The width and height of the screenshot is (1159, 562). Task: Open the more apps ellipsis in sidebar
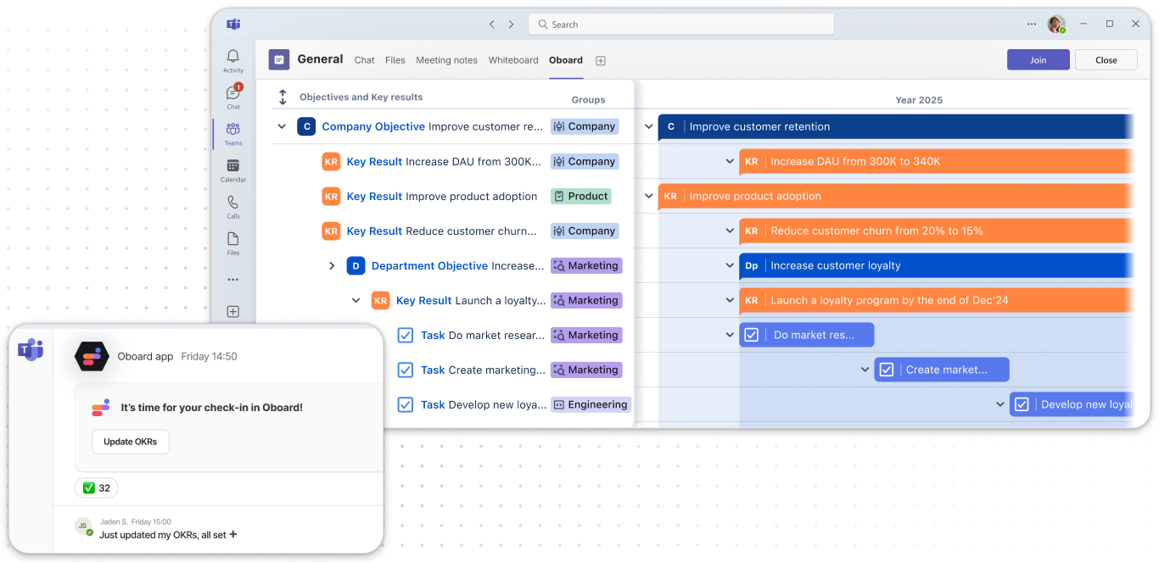tap(232, 279)
